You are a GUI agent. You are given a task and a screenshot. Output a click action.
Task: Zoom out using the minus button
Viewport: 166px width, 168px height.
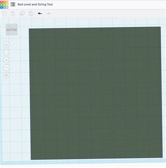[x=6, y=67]
